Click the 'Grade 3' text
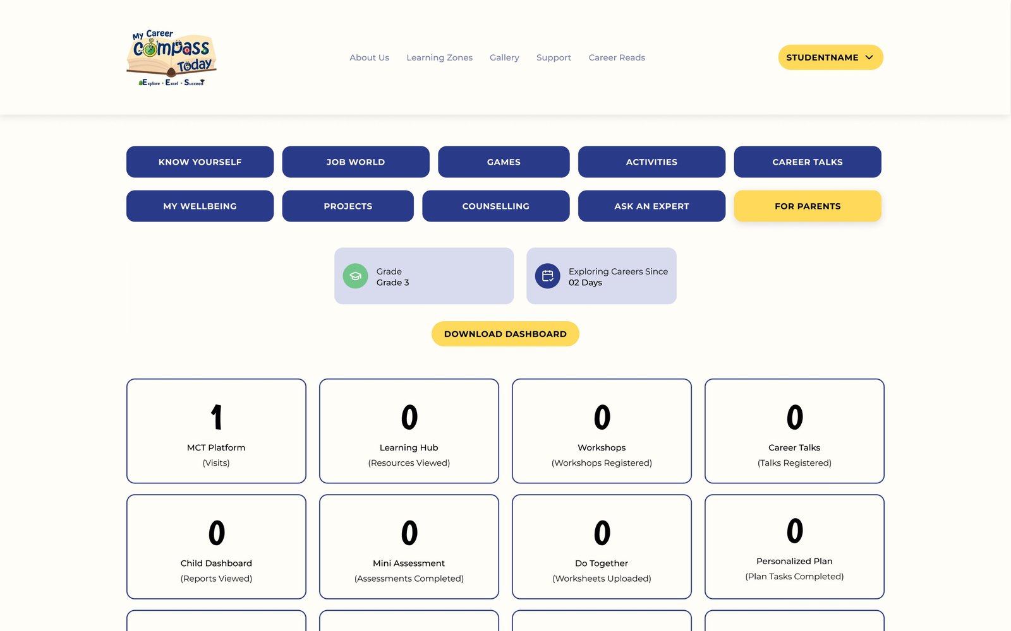The width and height of the screenshot is (1011, 631). [392, 283]
